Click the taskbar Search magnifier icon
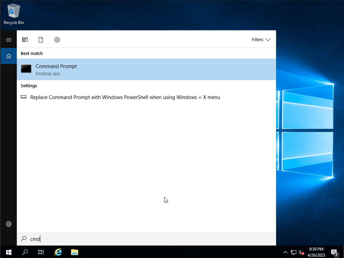 25,252
